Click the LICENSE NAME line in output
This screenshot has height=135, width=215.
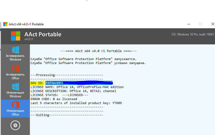(x=77, y=87)
